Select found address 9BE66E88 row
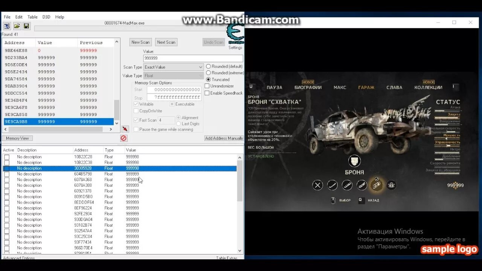The width and height of the screenshot is (482, 271). (x=58, y=50)
